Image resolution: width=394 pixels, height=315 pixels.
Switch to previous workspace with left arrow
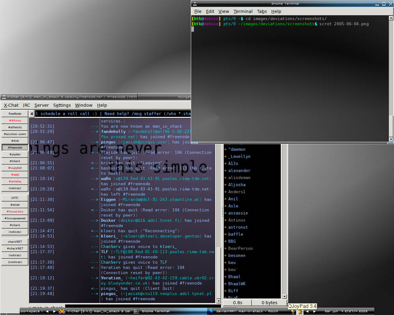point(47,311)
